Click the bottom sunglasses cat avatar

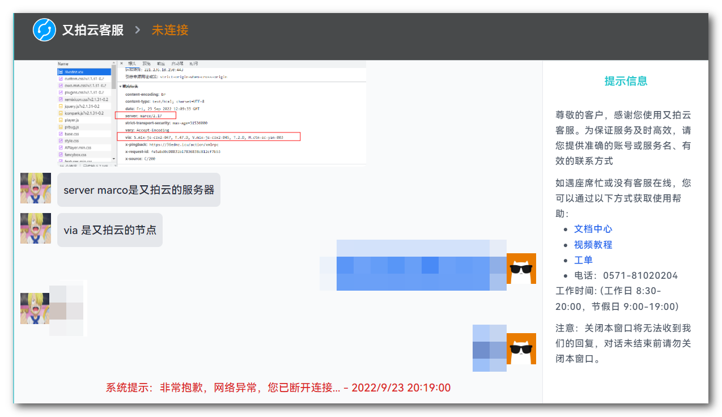(x=521, y=348)
